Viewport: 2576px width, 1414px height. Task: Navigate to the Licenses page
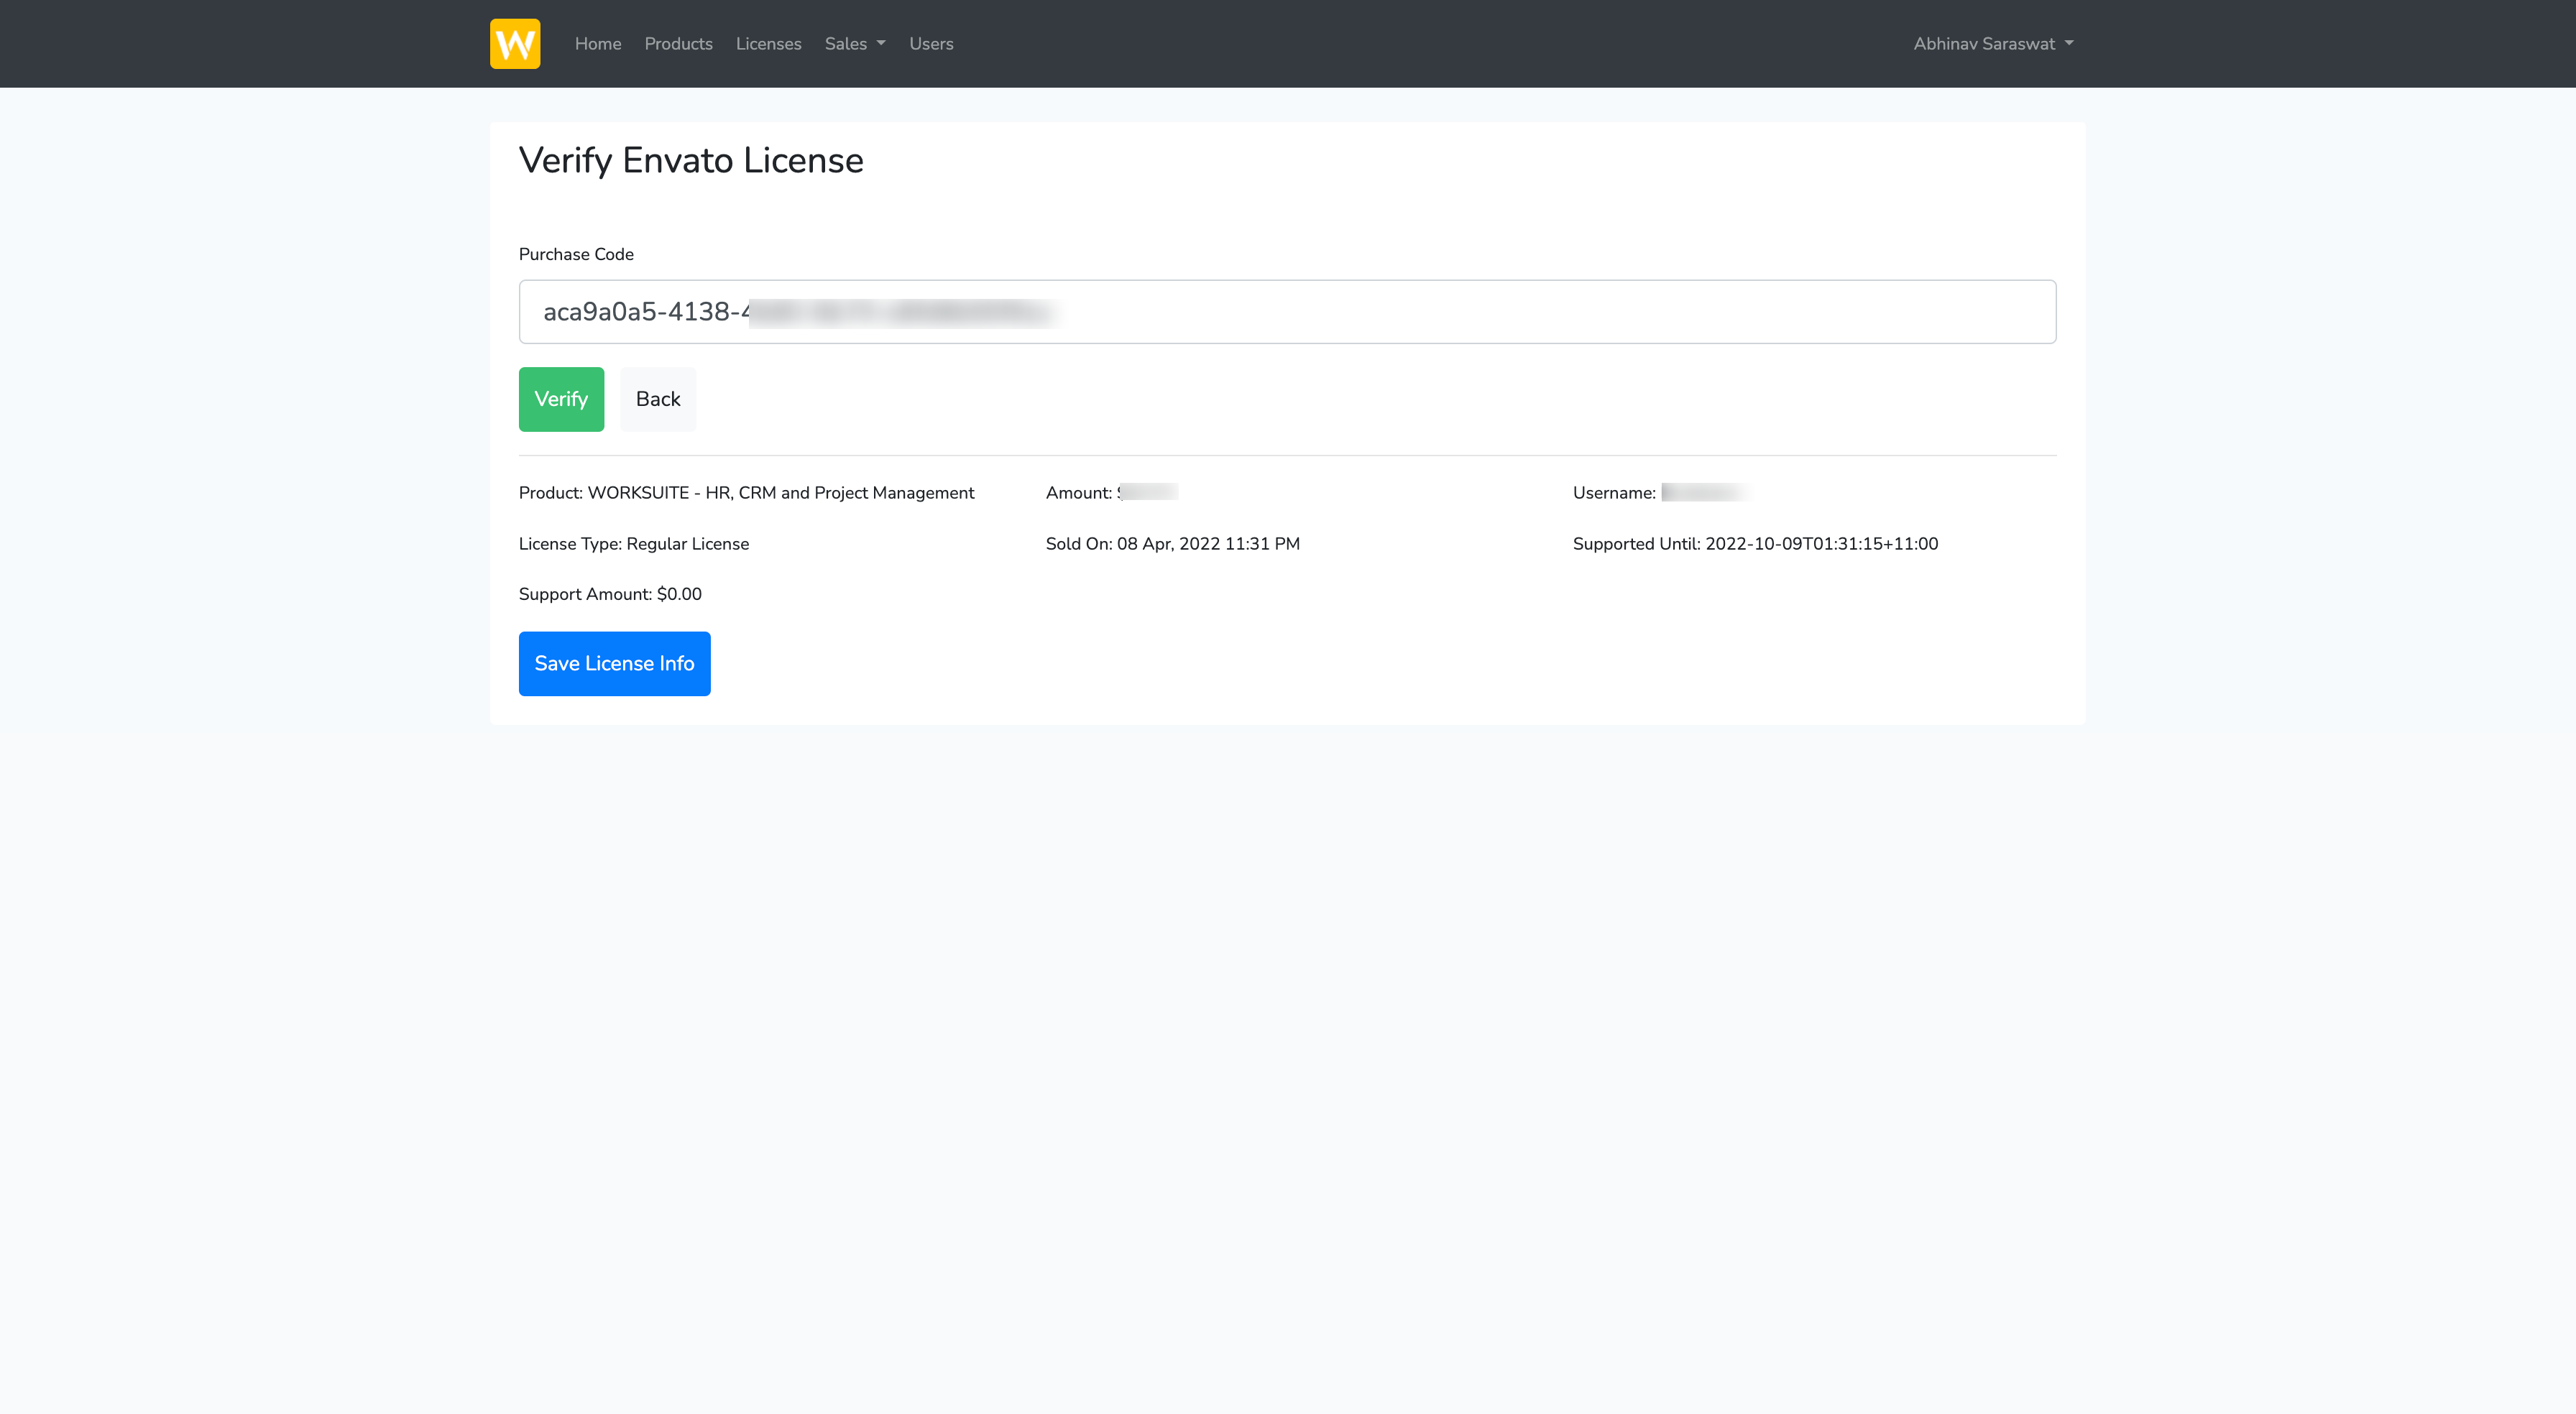pos(768,43)
